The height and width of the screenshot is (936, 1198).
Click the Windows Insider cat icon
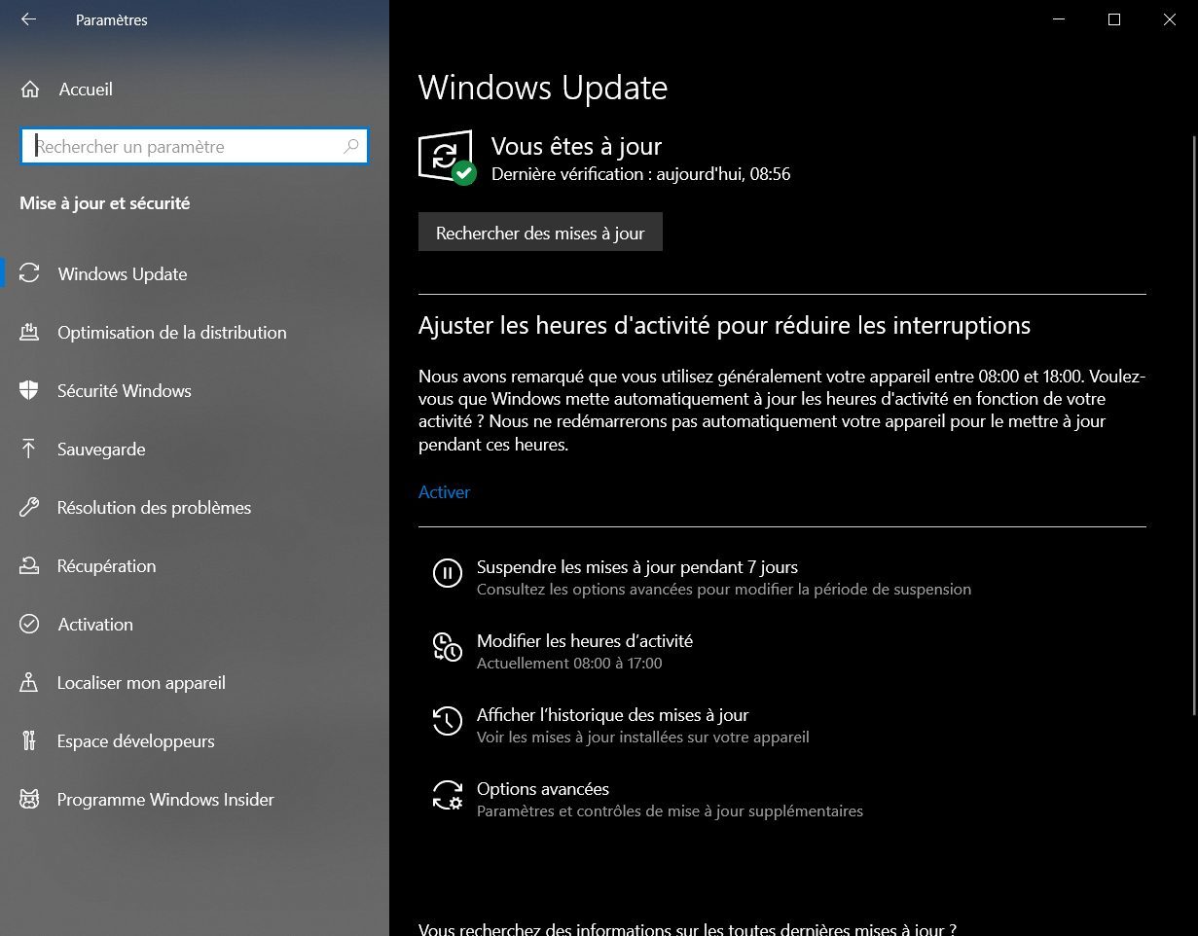pyautogui.click(x=29, y=799)
